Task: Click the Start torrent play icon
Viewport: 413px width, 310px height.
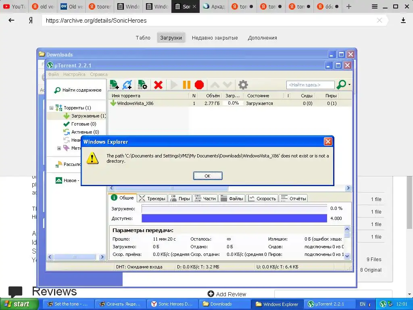Action: 173,85
